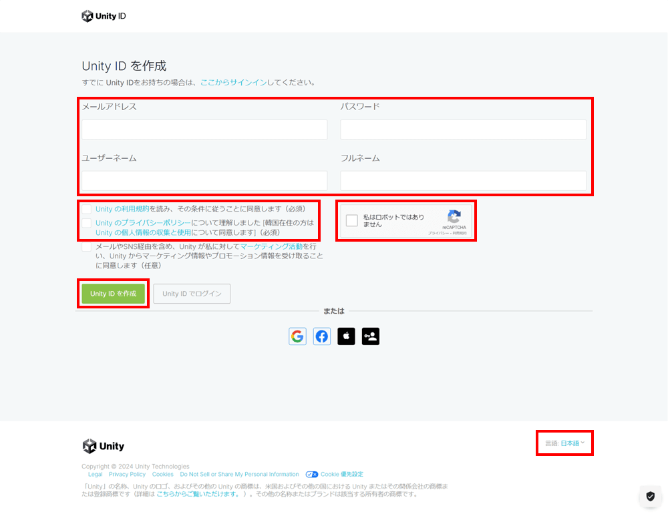Screen dimensions: 668x514
Task: Enable the optional marketing info checkbox
Action: (87, 247)
